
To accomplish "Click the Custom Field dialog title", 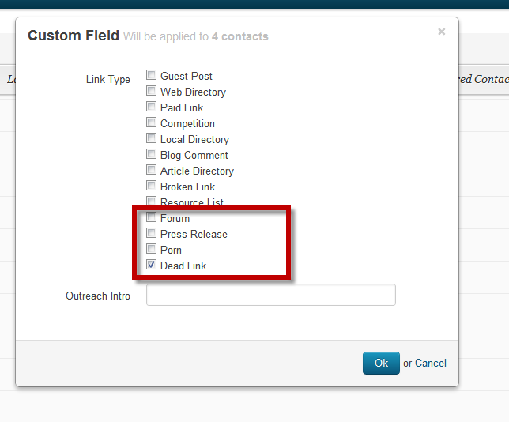I will point(74,36).
